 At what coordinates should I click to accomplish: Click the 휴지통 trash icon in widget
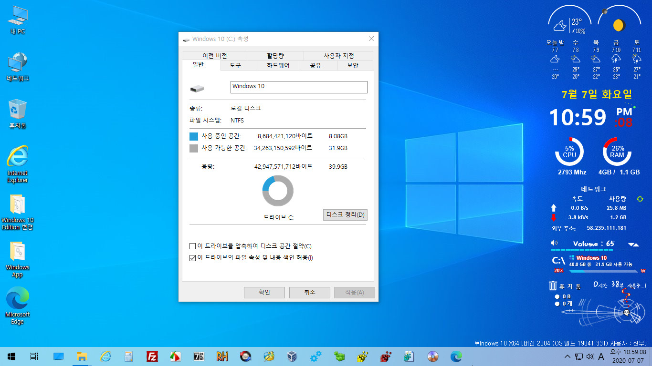tap(553, 286)
